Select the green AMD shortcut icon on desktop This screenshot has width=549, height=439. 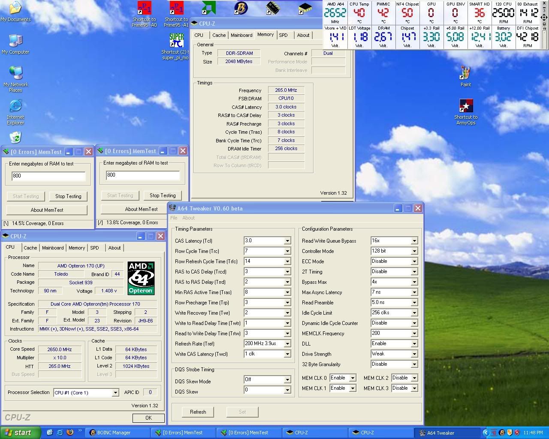click(x=208, y=8)
